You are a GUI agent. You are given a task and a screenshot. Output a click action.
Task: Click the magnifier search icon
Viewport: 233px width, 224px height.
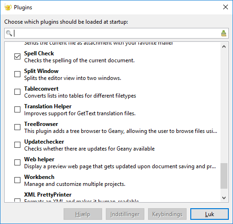tap(9, 33)
